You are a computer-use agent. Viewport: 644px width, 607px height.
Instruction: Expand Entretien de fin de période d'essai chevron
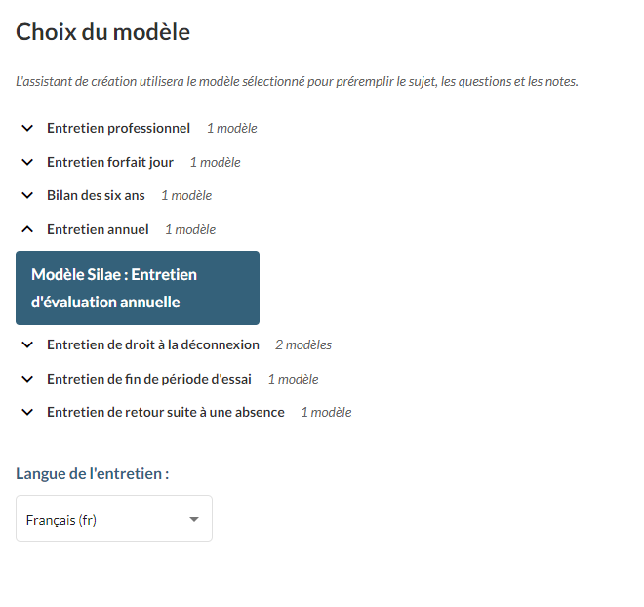click(x=27, y=379)
